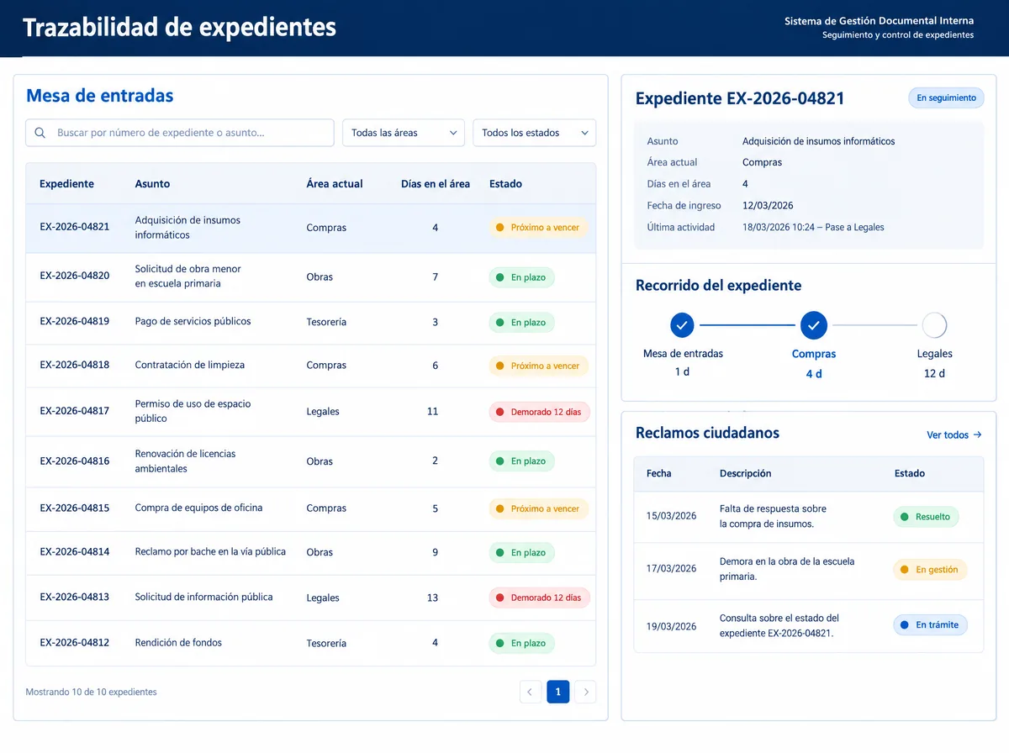Select expediente EX-2026-04814

pyautogui.click(x=311, y=552)
